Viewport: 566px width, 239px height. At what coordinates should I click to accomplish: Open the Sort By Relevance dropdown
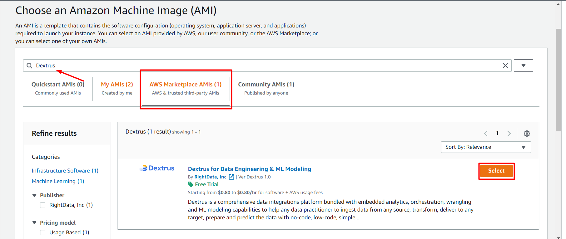pos(486,147)
